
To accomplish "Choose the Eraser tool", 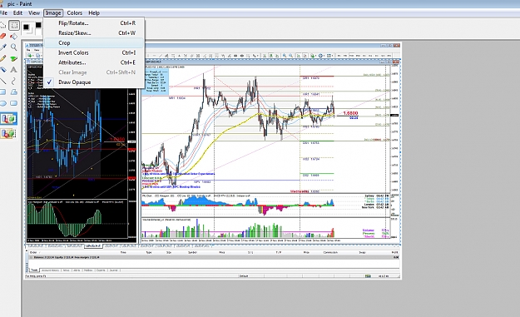I will (x=2, y=36).
